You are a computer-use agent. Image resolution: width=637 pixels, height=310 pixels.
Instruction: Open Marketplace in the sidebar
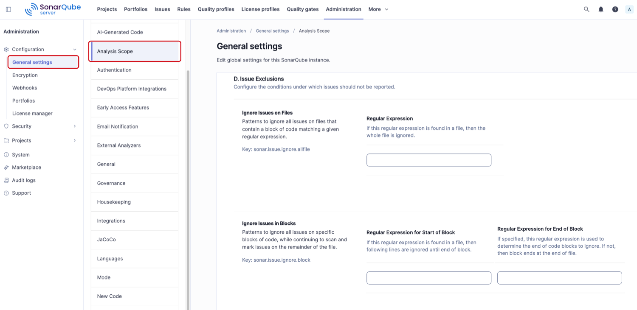click(x=26, y=168)
